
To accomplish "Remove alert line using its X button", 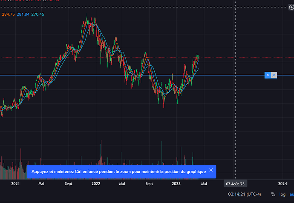I will [x=274, y=75].
